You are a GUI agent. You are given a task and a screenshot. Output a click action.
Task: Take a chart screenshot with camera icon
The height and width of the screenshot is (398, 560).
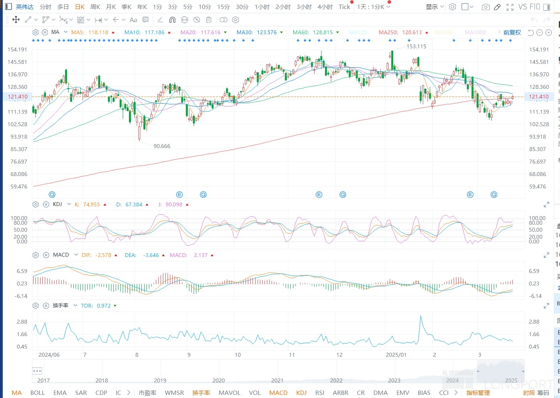pos(486,7)
